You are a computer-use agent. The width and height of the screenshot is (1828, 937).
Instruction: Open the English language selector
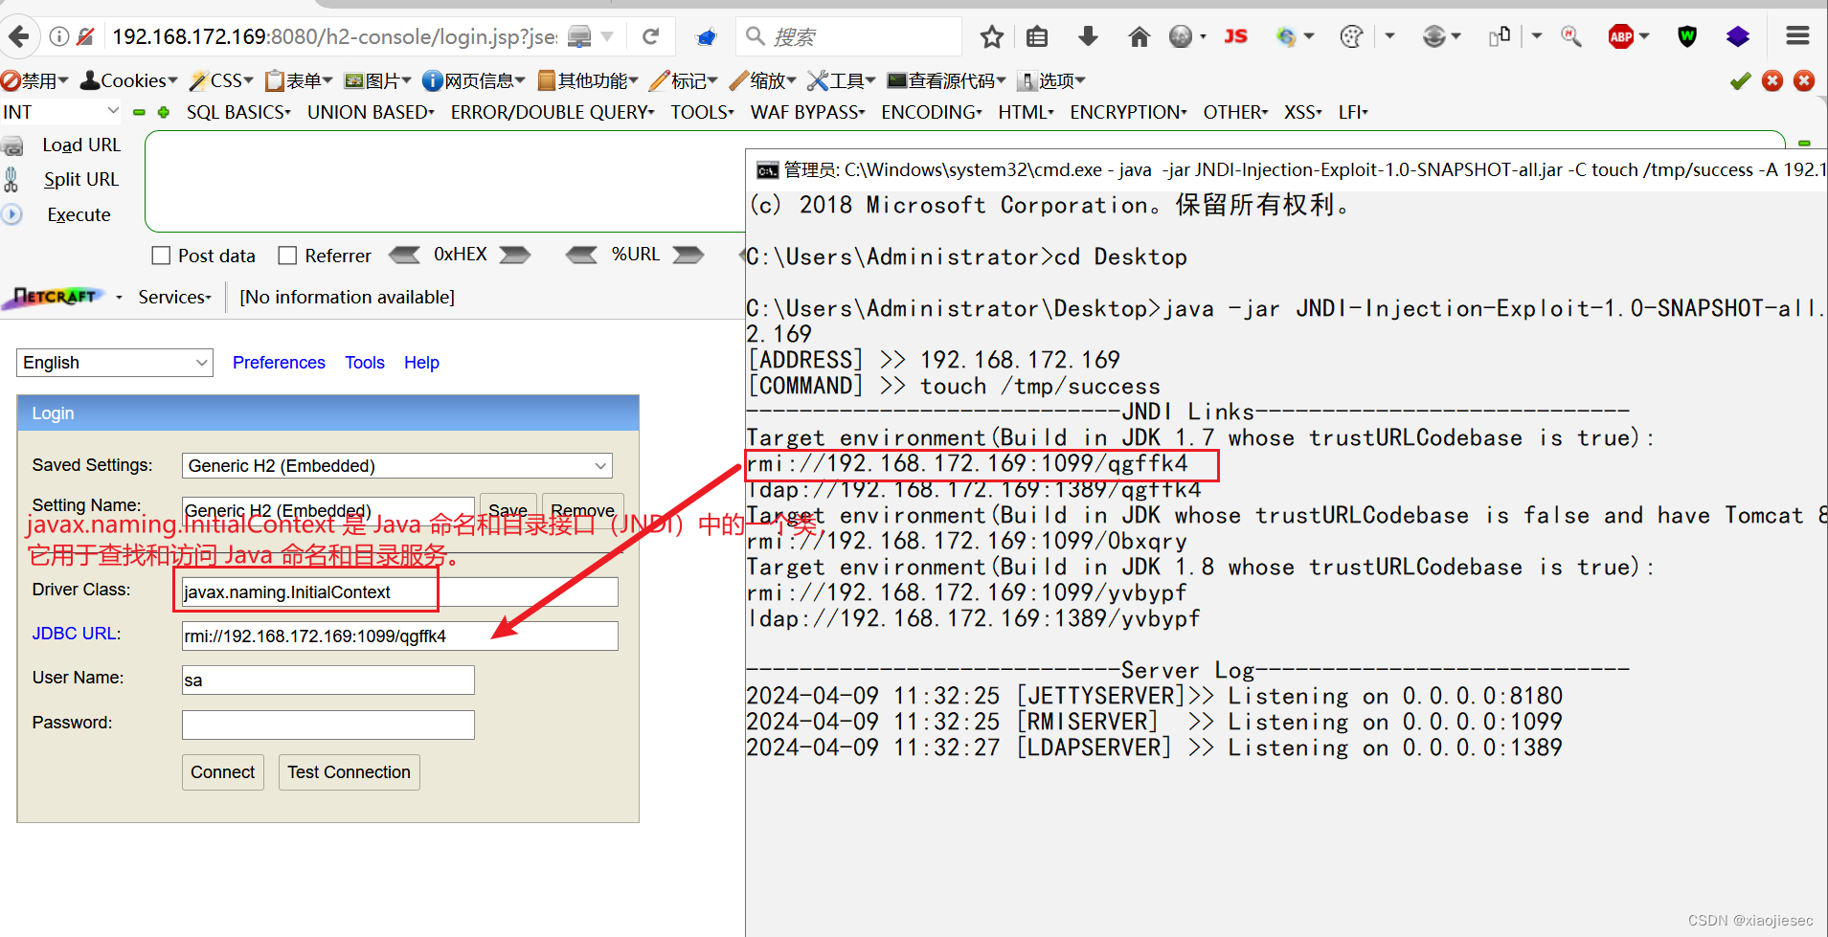pyautogui.click(x=113, y=362)
